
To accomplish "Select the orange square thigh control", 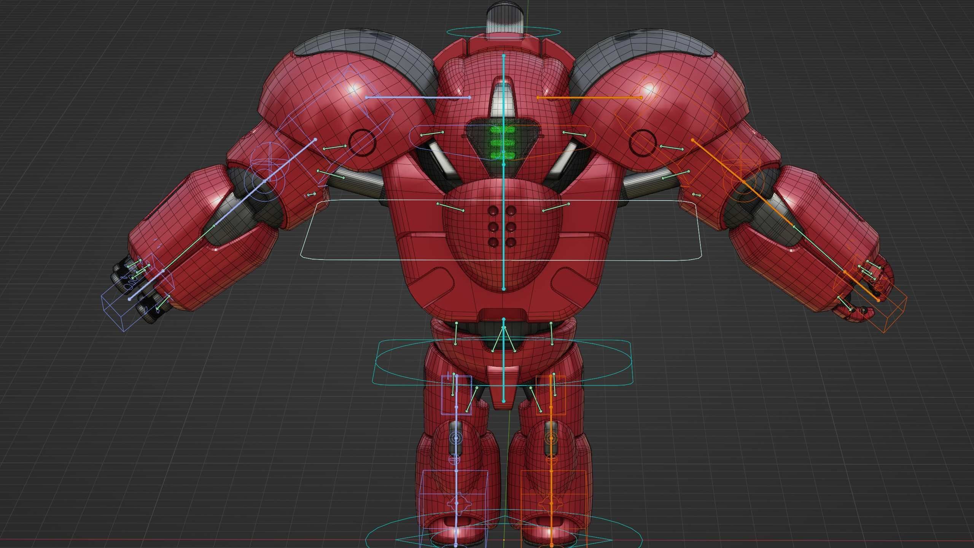I will pos(551,395).
